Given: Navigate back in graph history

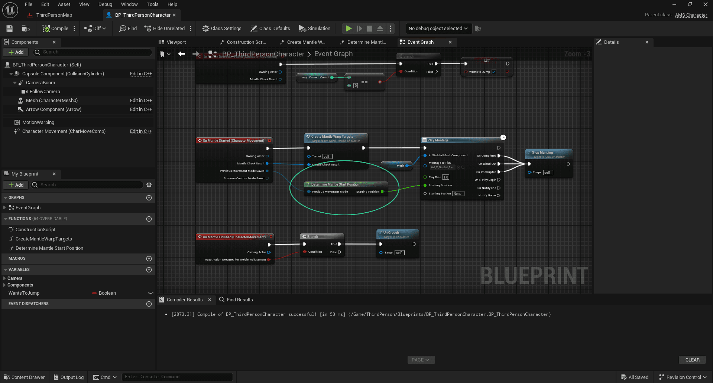Looking at the screenshot, I should pos(181,54).
